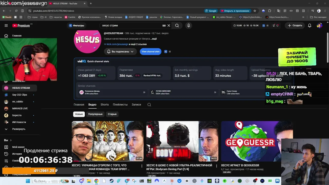Open Chrome three-dot menu
This screenshot has height=185, width=329.
(325, 11)
